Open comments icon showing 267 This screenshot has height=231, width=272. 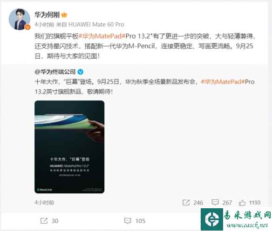tap(215, 202)
